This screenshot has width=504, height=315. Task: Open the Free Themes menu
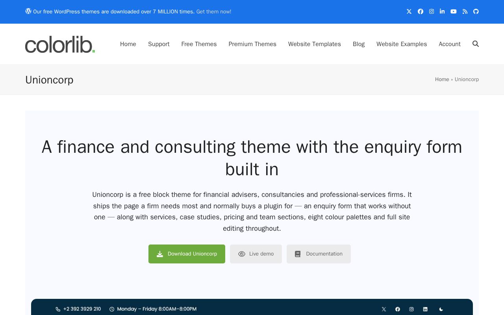[199, 44]
